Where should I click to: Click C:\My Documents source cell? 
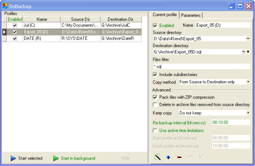pos(80,25)
